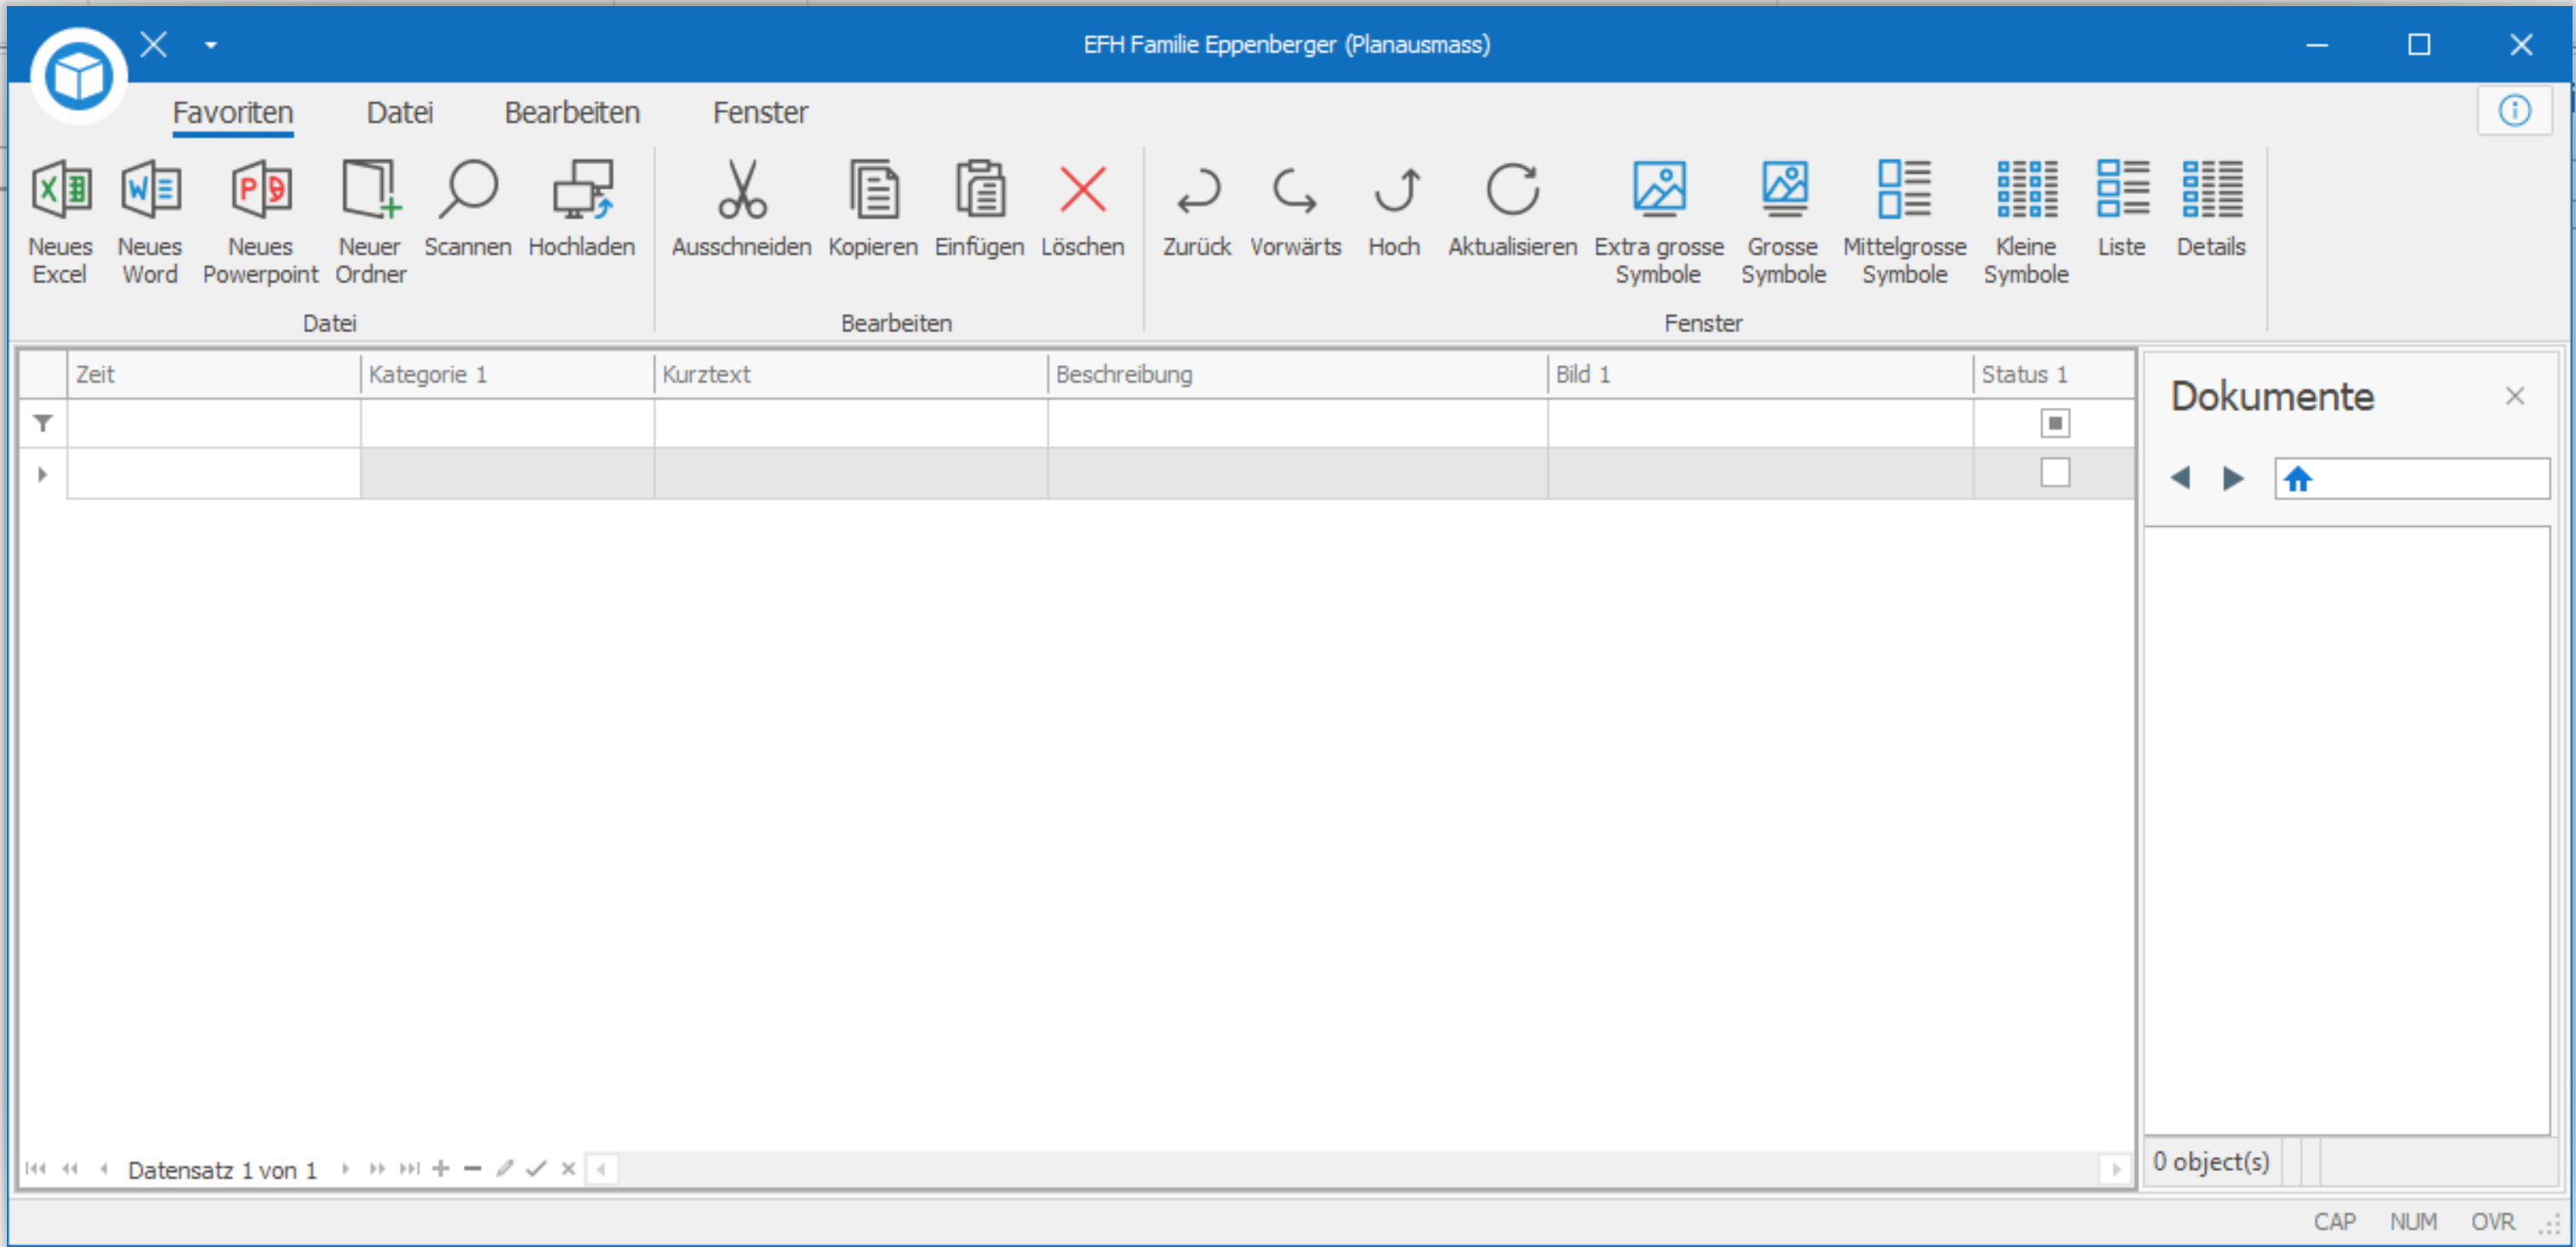The image size is (2576, 1247).
Task: Open the Favoriten ribbon tab
Action: [232, 112]
